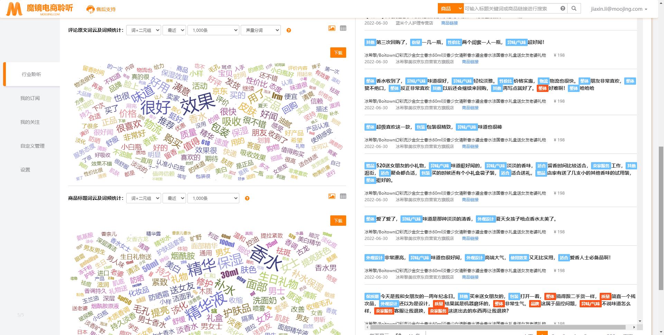This screenshot has height=335, width=664.
Task: Open 商品链接 next to 蓝米个人护理专营店
Action: pyautogui.click(x=449, y=23)
